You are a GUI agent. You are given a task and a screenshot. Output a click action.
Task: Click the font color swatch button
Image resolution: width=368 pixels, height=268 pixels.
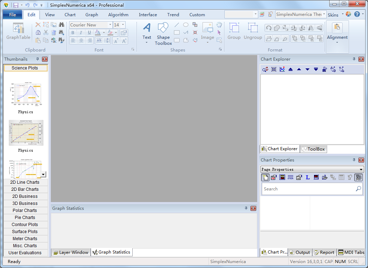(98, 33)
